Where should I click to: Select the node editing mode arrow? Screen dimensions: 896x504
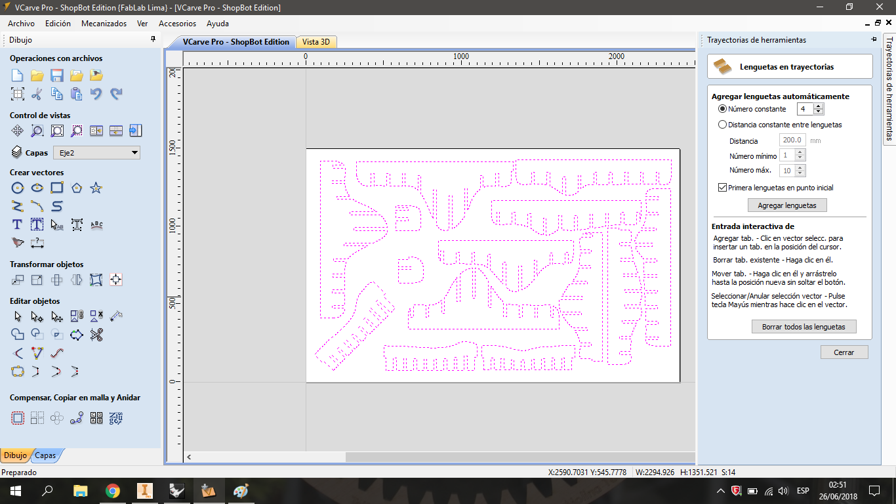tap(37, 317)
